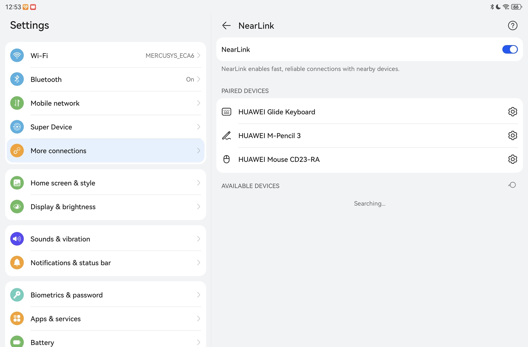
Task: Open Sounds & vibration settings
Action: coord(106,239)
